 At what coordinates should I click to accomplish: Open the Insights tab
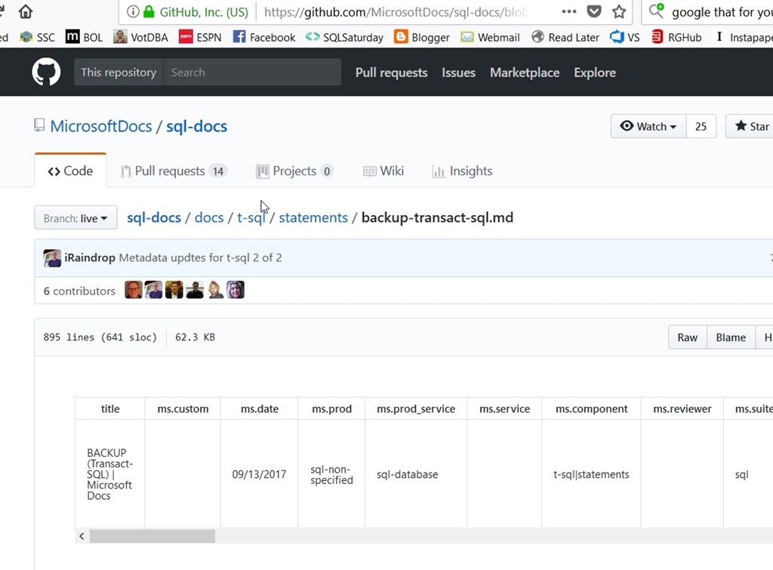click(462, 171)
